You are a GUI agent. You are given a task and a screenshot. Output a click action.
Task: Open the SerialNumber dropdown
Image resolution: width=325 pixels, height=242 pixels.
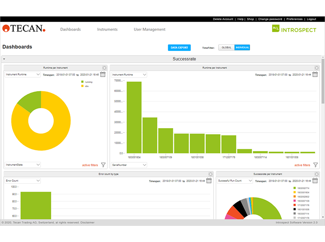(x=129, y=165)
